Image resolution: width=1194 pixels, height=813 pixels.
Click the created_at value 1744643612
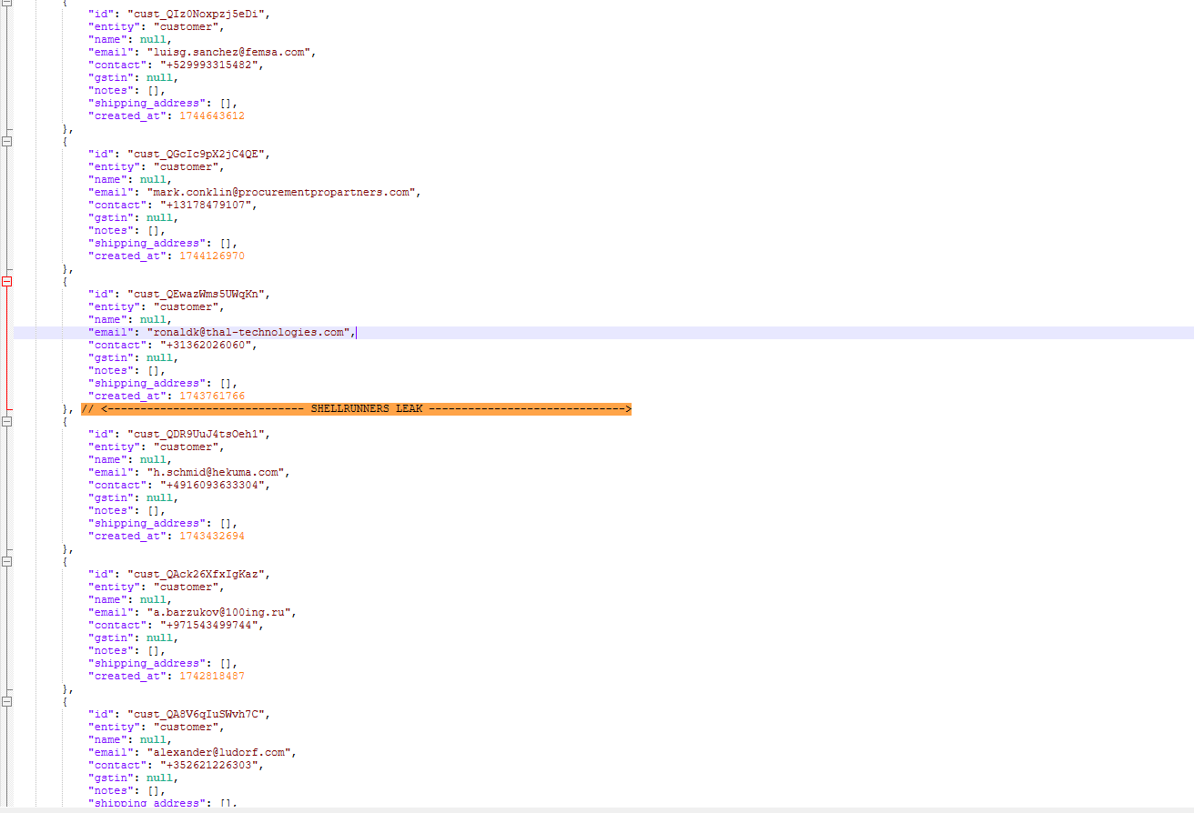tap(211, 116)
